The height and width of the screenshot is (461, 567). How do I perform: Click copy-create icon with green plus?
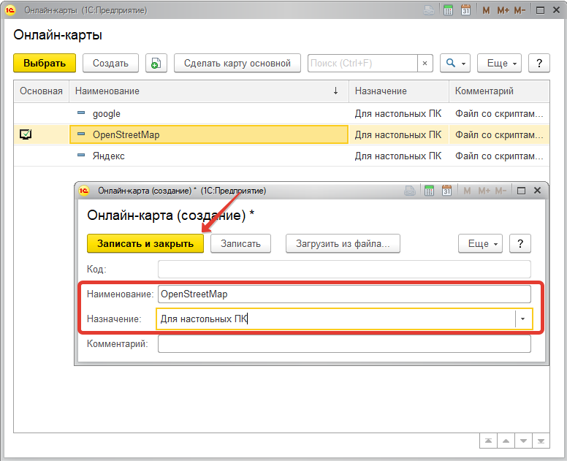tap(156, 63)
